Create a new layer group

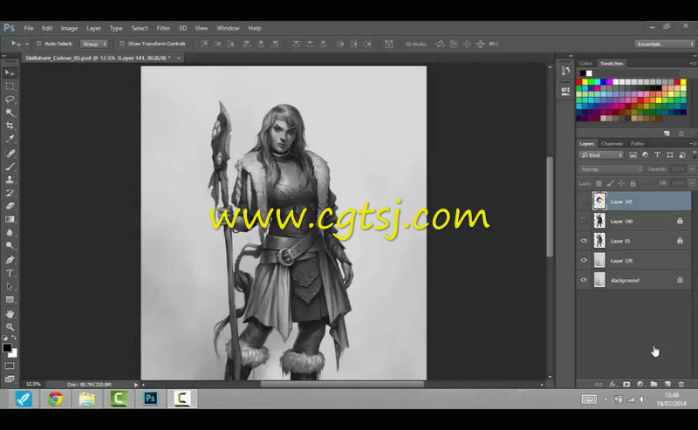[x=654, y=384]
